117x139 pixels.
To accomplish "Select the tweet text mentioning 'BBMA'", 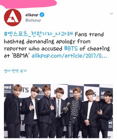I will [57, 45].
